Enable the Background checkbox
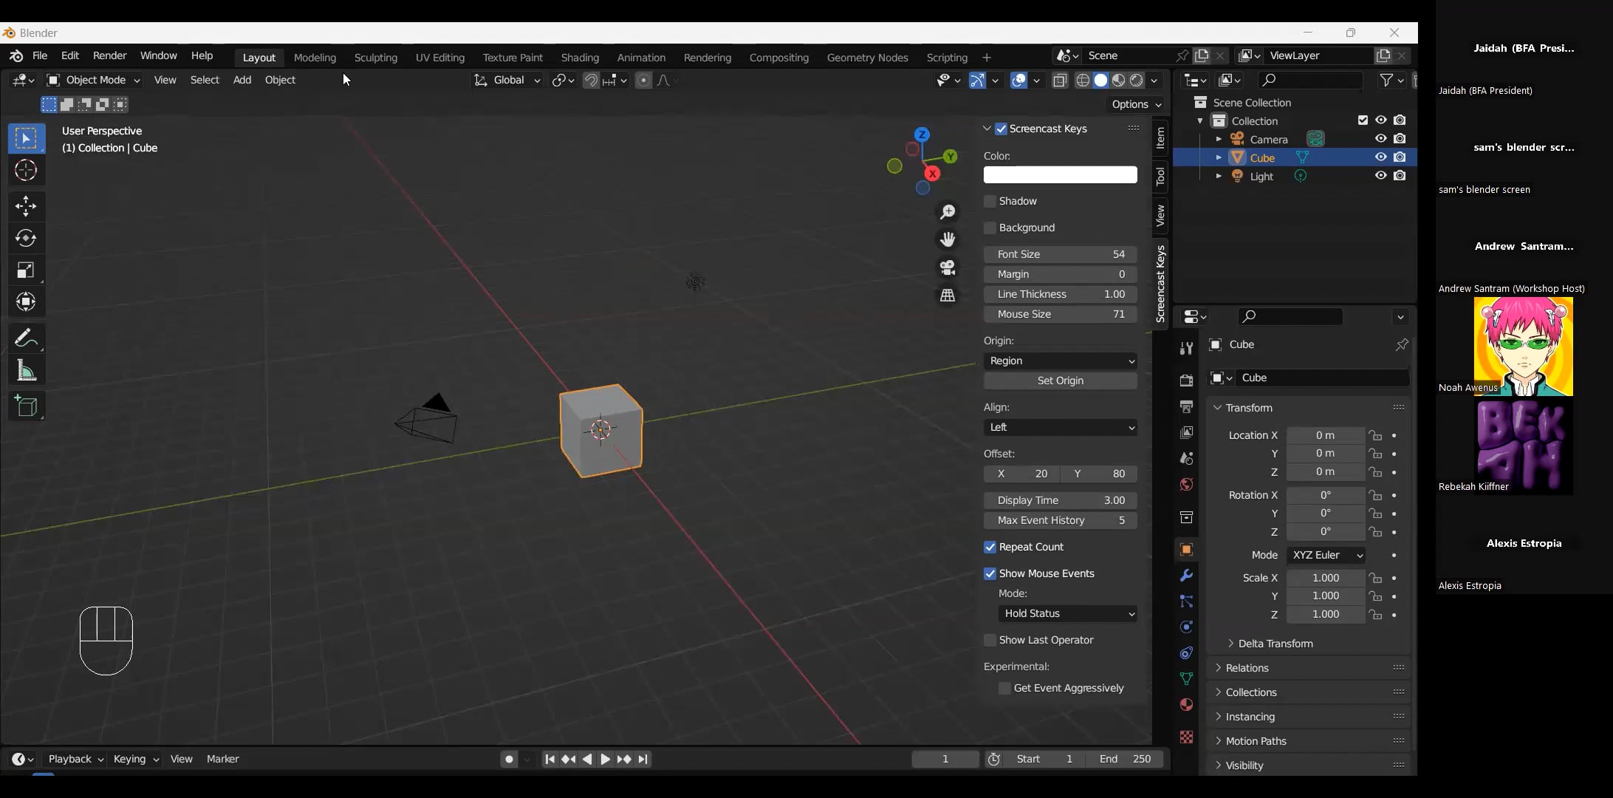Viewport: 1613px width, 798px height. [x=990, y=228]
